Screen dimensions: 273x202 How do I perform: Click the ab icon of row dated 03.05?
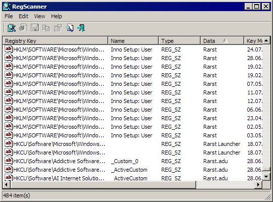[x=9, y=135]
